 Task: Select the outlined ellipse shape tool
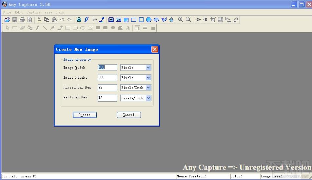point(83,28)
